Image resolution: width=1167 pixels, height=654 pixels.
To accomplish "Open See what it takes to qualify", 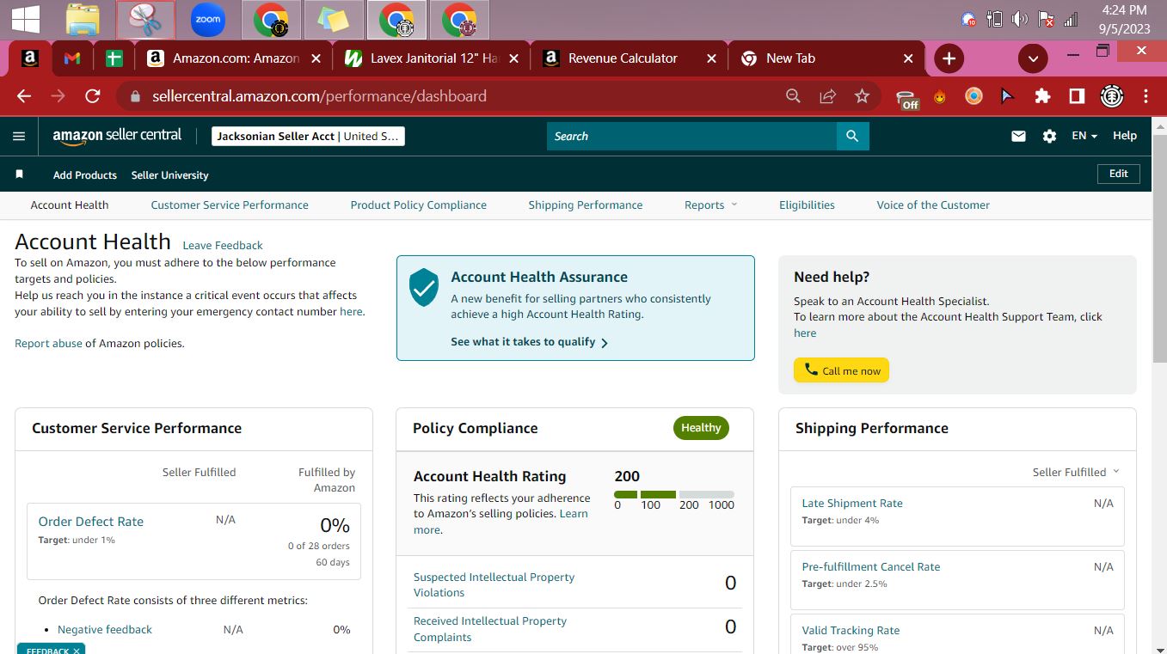I will pos(530,342).
